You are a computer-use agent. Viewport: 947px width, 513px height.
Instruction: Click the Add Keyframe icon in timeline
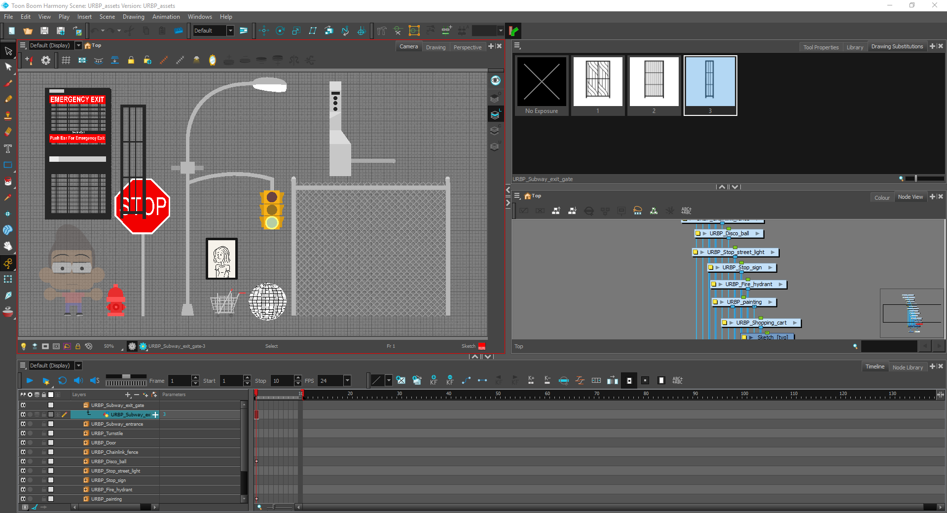(433, 380)
